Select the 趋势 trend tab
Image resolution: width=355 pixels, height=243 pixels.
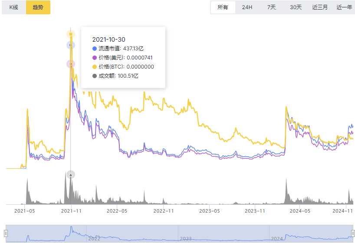38,7
